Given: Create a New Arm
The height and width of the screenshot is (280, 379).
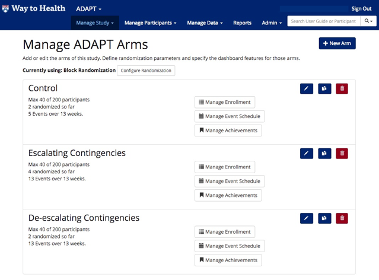Looking at the screenshot, I should (x=337, y=43).
